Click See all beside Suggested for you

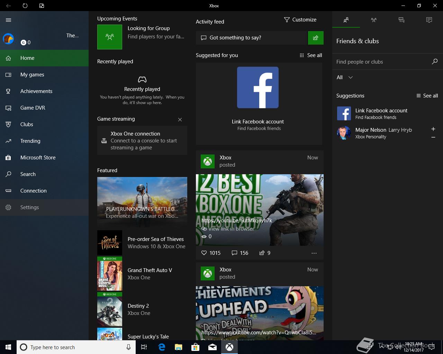[x=311, y=55]
